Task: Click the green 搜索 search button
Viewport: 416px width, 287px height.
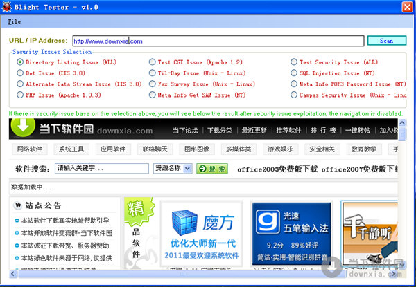Action: point(211,168)
